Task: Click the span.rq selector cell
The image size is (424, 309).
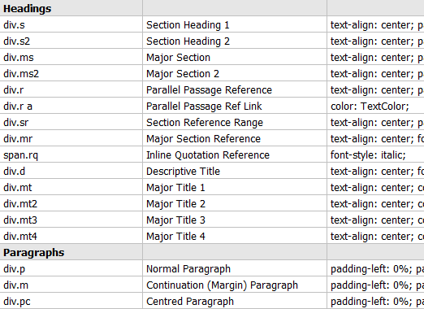Action: [71, 154]
